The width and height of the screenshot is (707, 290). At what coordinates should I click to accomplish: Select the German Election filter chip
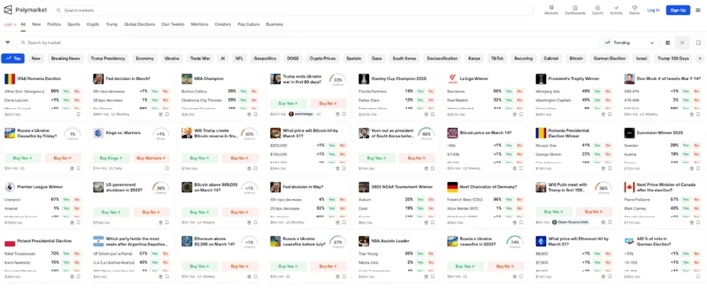tap(609, 59)
